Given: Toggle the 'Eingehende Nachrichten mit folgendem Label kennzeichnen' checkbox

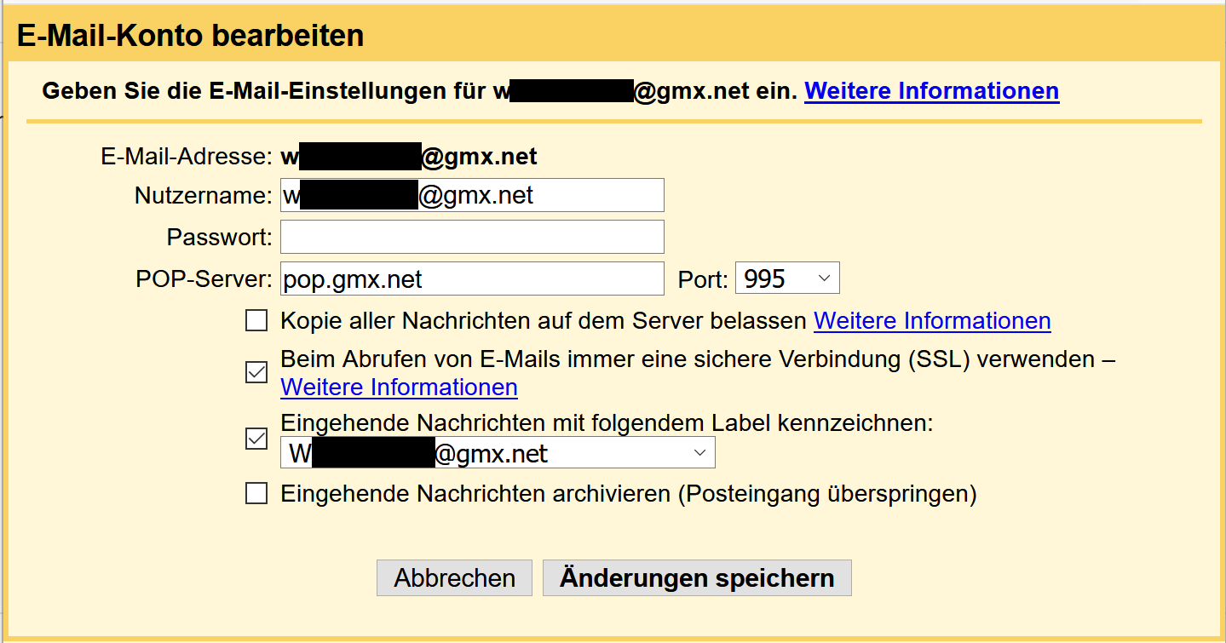Looking at the screenshot, I should click(x=256, y=439).
